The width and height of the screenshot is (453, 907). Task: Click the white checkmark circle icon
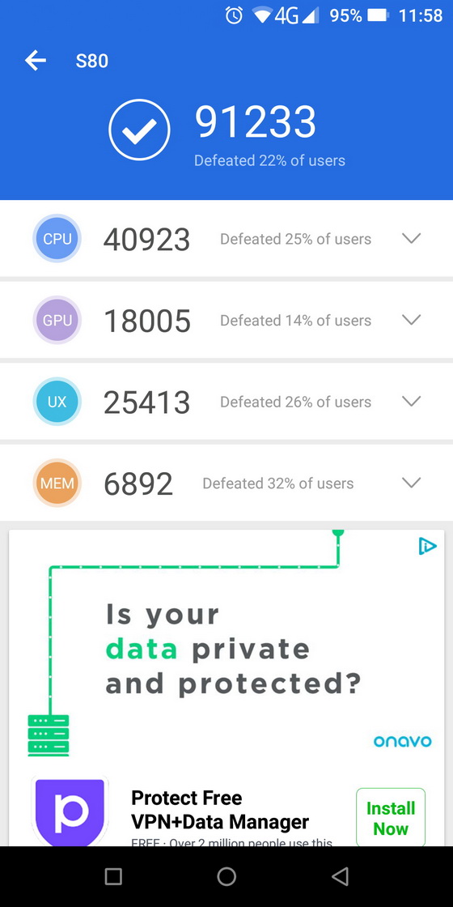[x=139, y=130]
